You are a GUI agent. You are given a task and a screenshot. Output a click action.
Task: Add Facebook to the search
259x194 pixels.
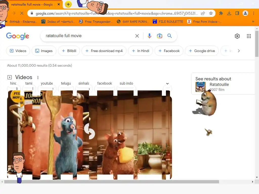click(169, 51)
